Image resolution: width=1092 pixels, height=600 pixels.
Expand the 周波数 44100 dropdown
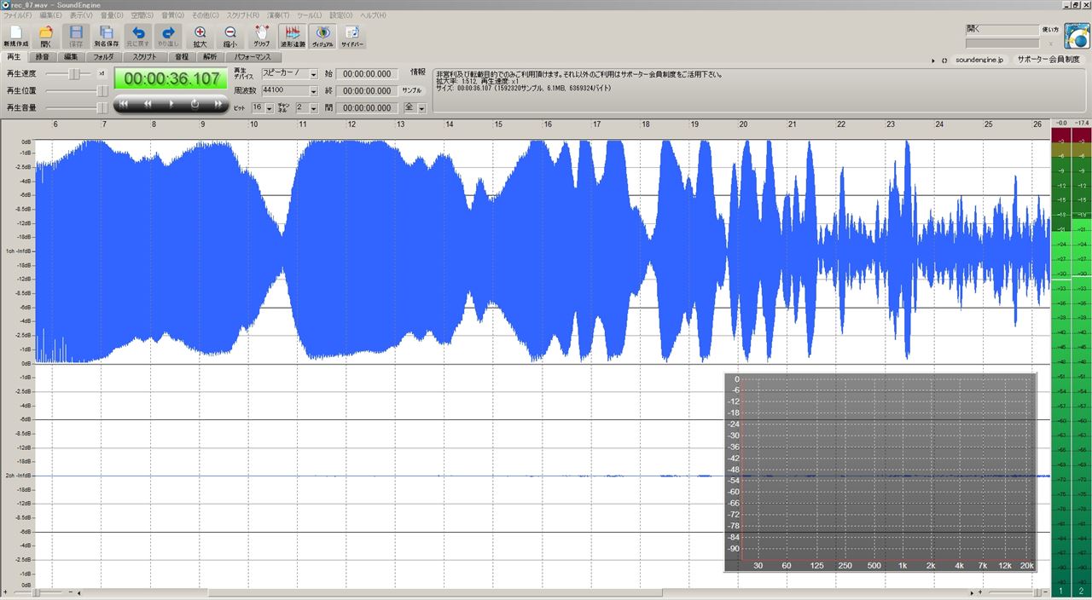(313, 90)
